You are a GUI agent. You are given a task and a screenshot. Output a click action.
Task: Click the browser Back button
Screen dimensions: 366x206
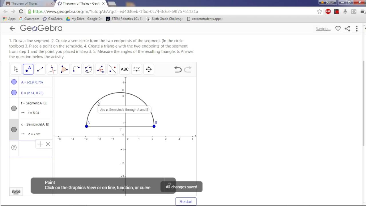point(5,11)
